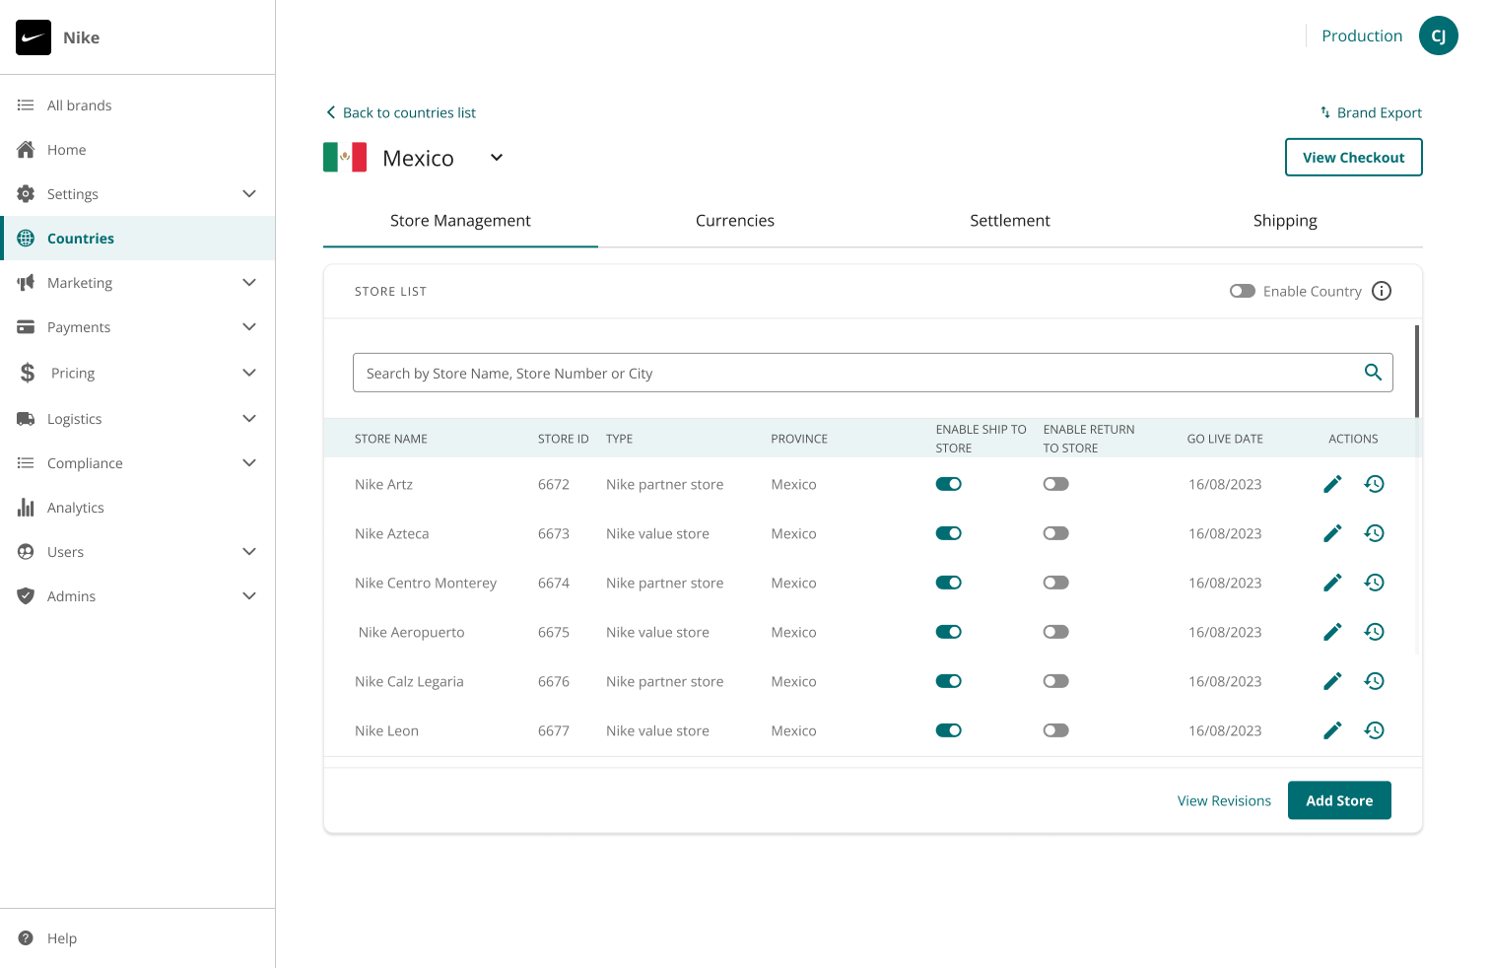Image resolution: width=1490 pixels, height=968 pixels.
Task: Open the Mexico country dropdown
Action: click(x=497, y=158)
